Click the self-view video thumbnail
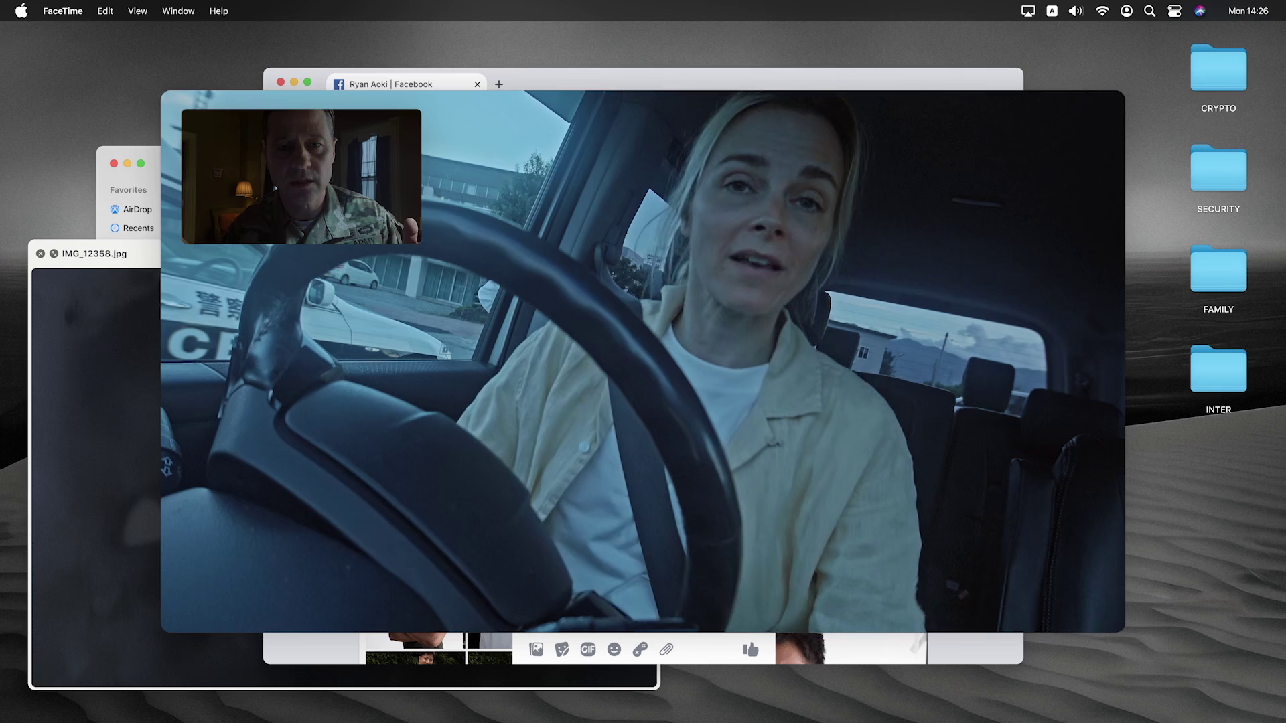1286x723 pixels. click(x=301, y=176)
